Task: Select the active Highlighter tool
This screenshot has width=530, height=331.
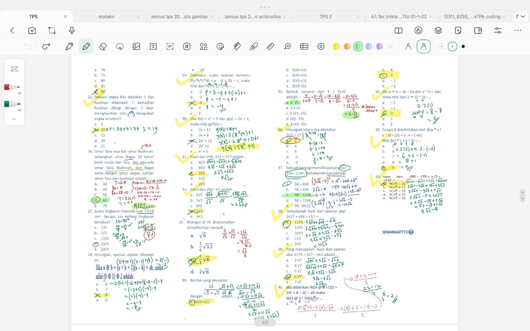Action: (x=86, y=46)
